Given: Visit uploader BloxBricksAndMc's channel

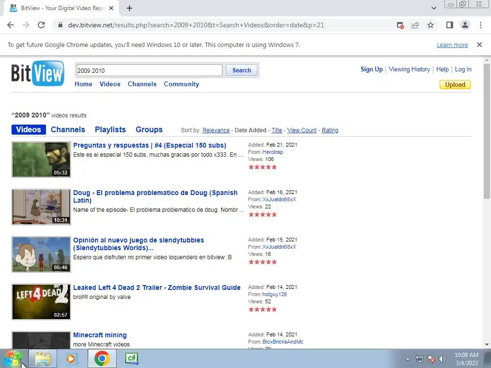Looking at the screenshot, I should pos(283,342).
